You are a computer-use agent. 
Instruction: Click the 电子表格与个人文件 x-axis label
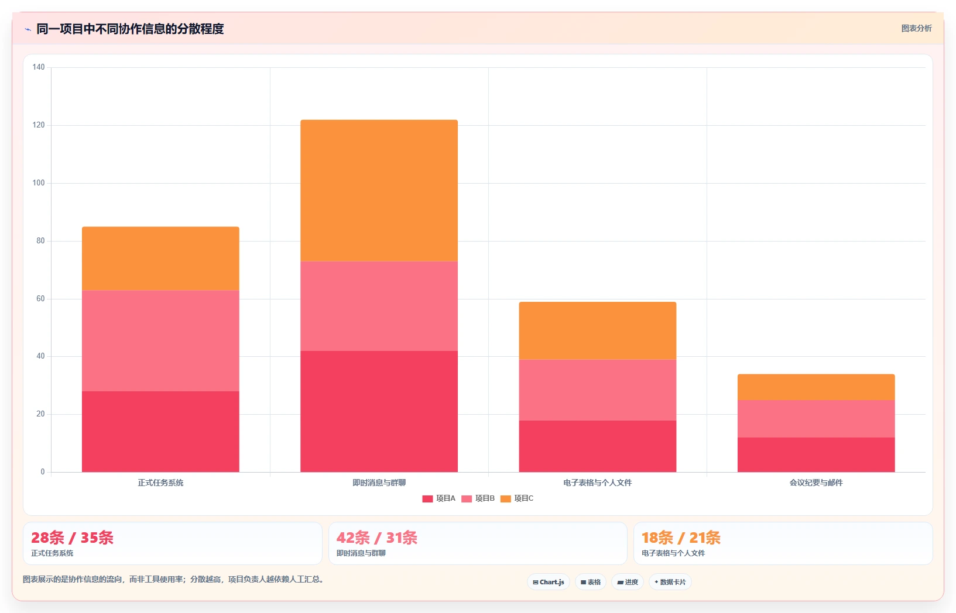[598, 483]
